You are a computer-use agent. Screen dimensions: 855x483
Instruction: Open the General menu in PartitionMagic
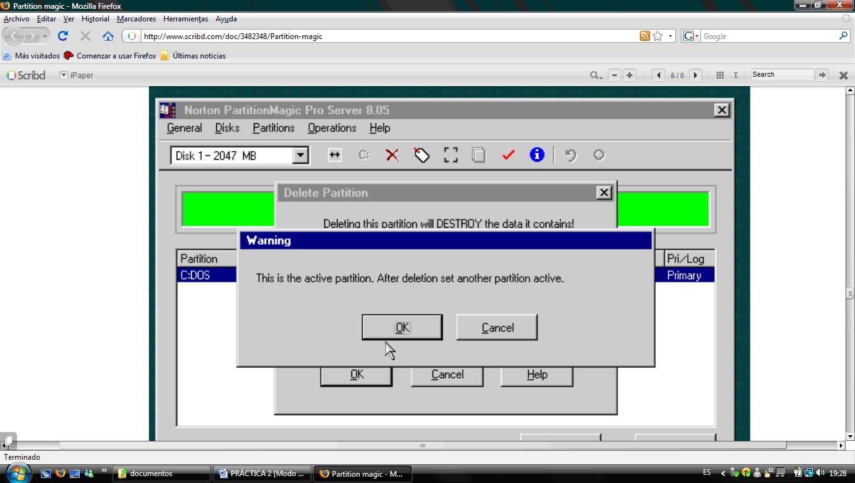(184, 128)
